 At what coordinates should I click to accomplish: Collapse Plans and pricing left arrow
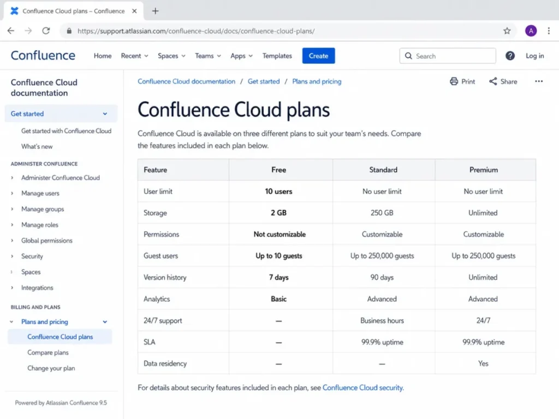[11, 322]
